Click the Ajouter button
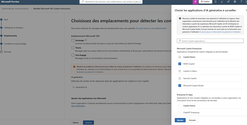This screenshot has height=125, width=247. (x=180, y=120)
